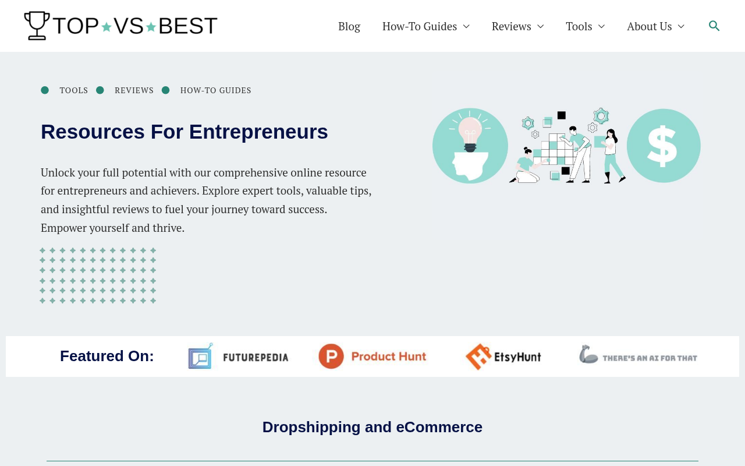Click the Product Hunt logo

coord(372,356)
